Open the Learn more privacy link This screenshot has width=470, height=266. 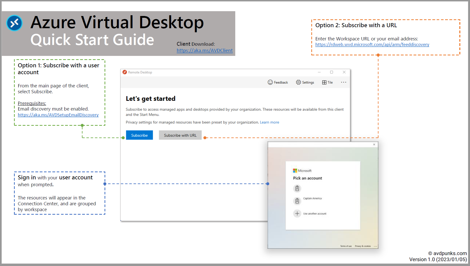(269, 122)
